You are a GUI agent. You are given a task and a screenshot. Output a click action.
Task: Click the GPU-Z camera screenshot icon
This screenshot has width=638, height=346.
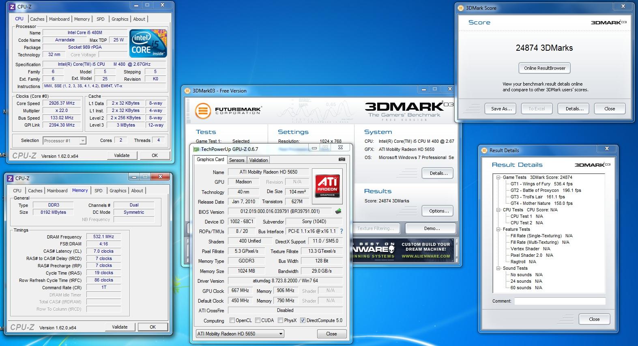tap(342, 159)
